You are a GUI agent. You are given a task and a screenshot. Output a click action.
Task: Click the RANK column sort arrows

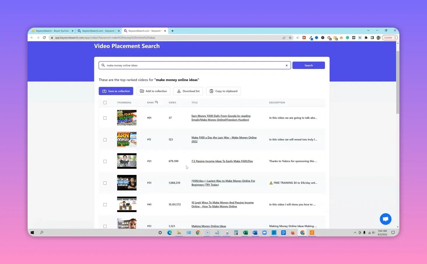tap(156, 102)
